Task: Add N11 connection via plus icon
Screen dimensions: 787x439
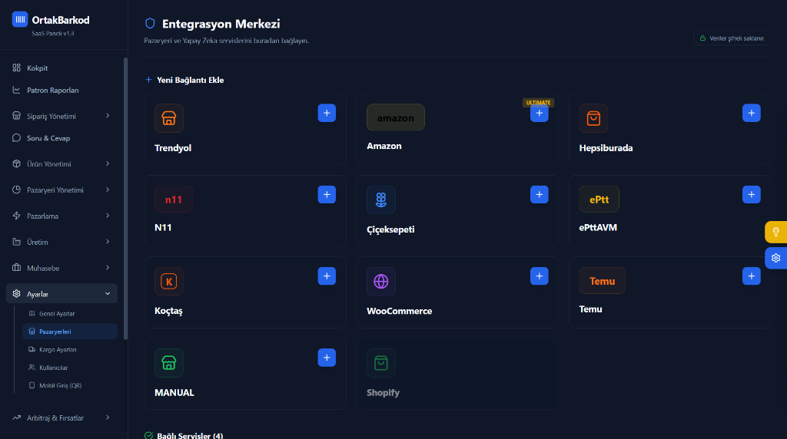Action: pyautogui.click(x=327, y=194)
